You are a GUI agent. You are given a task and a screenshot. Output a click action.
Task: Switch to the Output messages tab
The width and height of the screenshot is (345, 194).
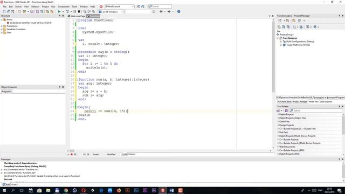click(15, 184)
